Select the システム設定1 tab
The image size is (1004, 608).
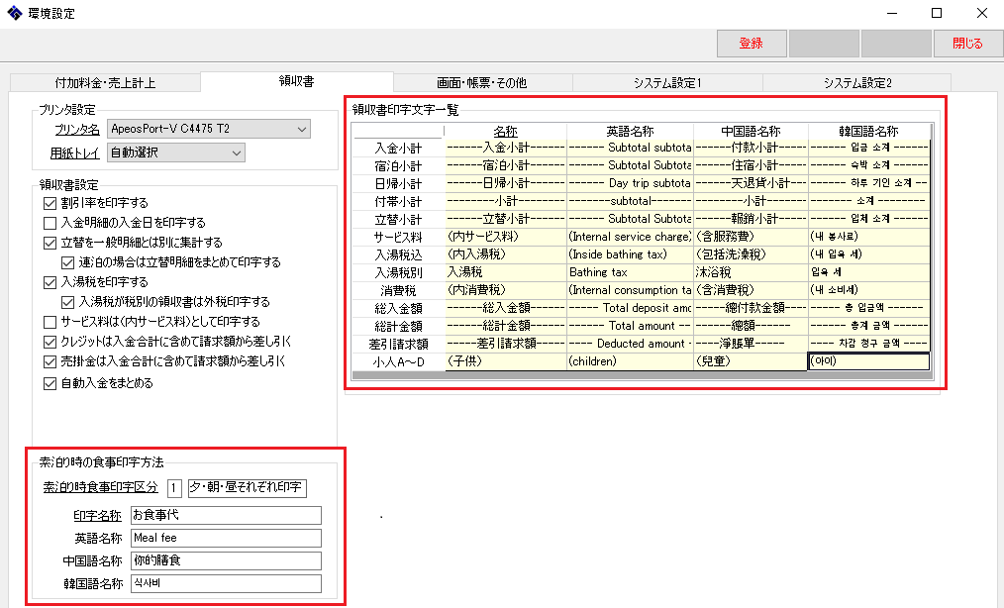666,82
